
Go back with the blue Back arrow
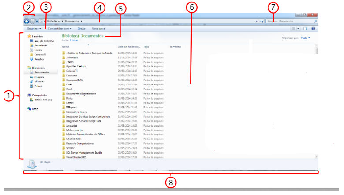click(26, 21)
